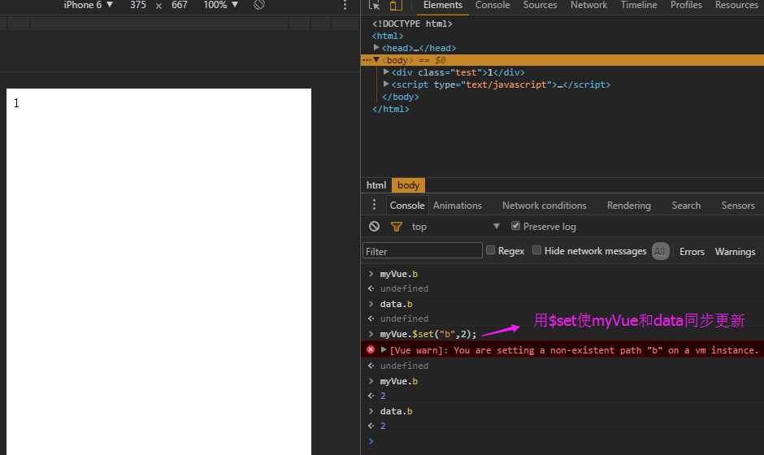Select the inspect element cursor icon
The width and height of the screenshot is (764, 455).
374,5
